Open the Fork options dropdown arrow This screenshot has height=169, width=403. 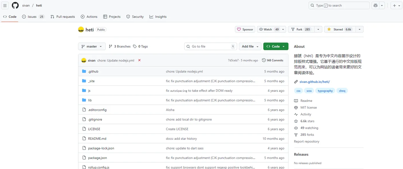pyautogui.click(x=318, y=29)
